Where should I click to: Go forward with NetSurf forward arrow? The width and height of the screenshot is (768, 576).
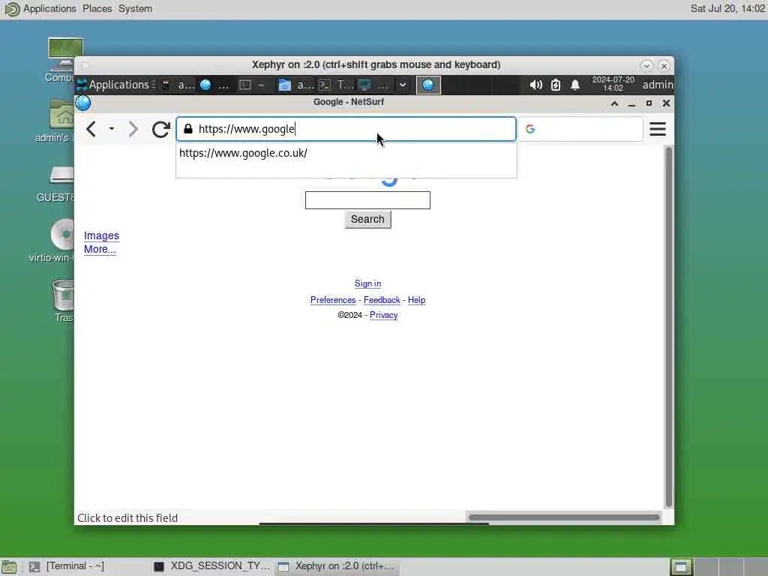(x=133, y=129)
